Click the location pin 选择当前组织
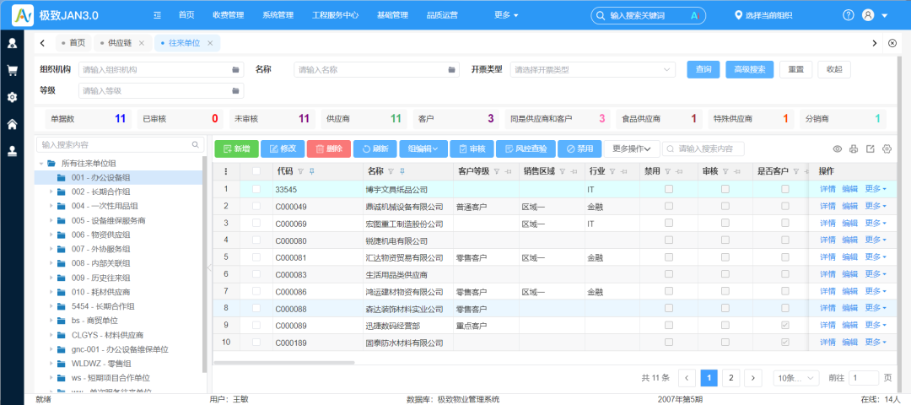The width and height of the screenshot is (911, 405). tap(763, 15)
